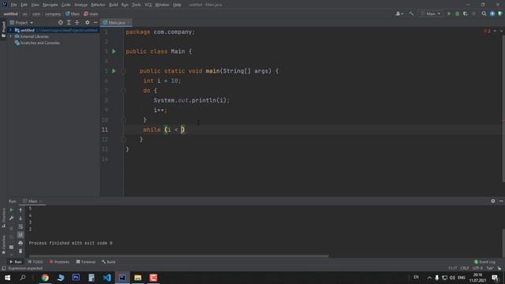Image resolution: width=505 pixels, height=284 pixels.
Task: Open Search Everywhere magnifier
Action: [484, 14]
